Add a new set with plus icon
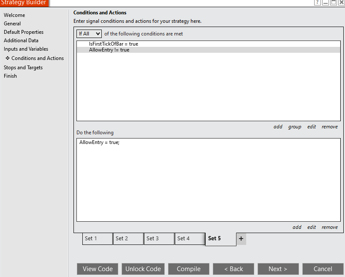The image size is (345, 277). pos(241,239)
